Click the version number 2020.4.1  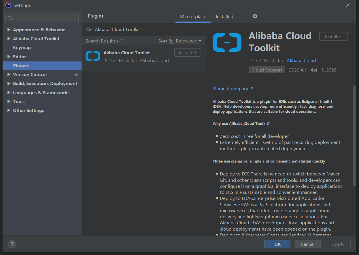(298, 70)
